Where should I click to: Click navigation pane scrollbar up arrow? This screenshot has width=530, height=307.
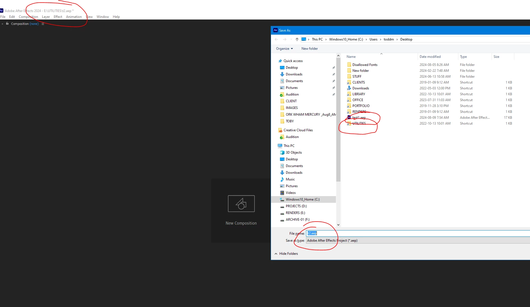coord(338,56)
